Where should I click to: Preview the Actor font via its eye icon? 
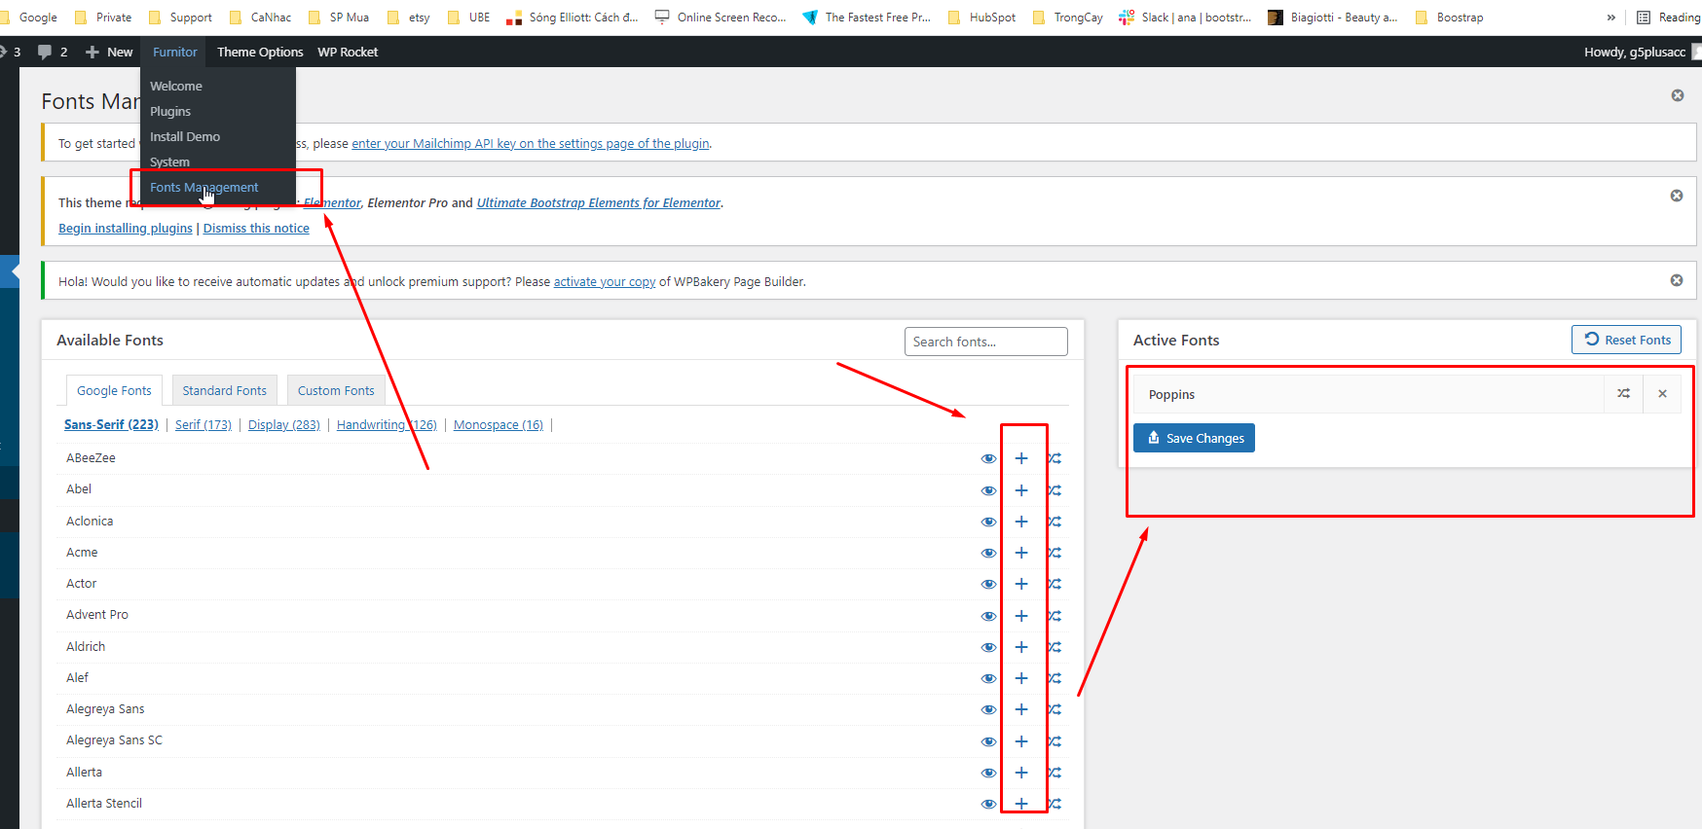point(988,584)
